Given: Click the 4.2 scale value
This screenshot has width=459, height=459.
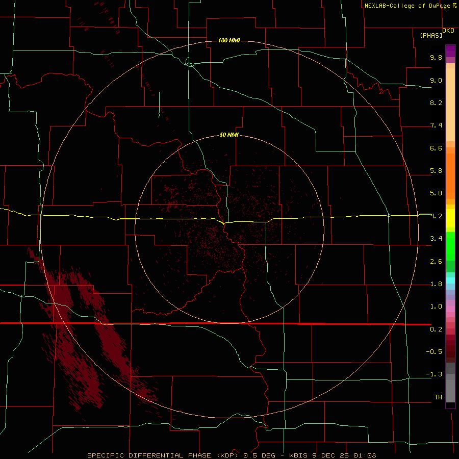Looking at the screenshot, I should click(x=436, y=216).
